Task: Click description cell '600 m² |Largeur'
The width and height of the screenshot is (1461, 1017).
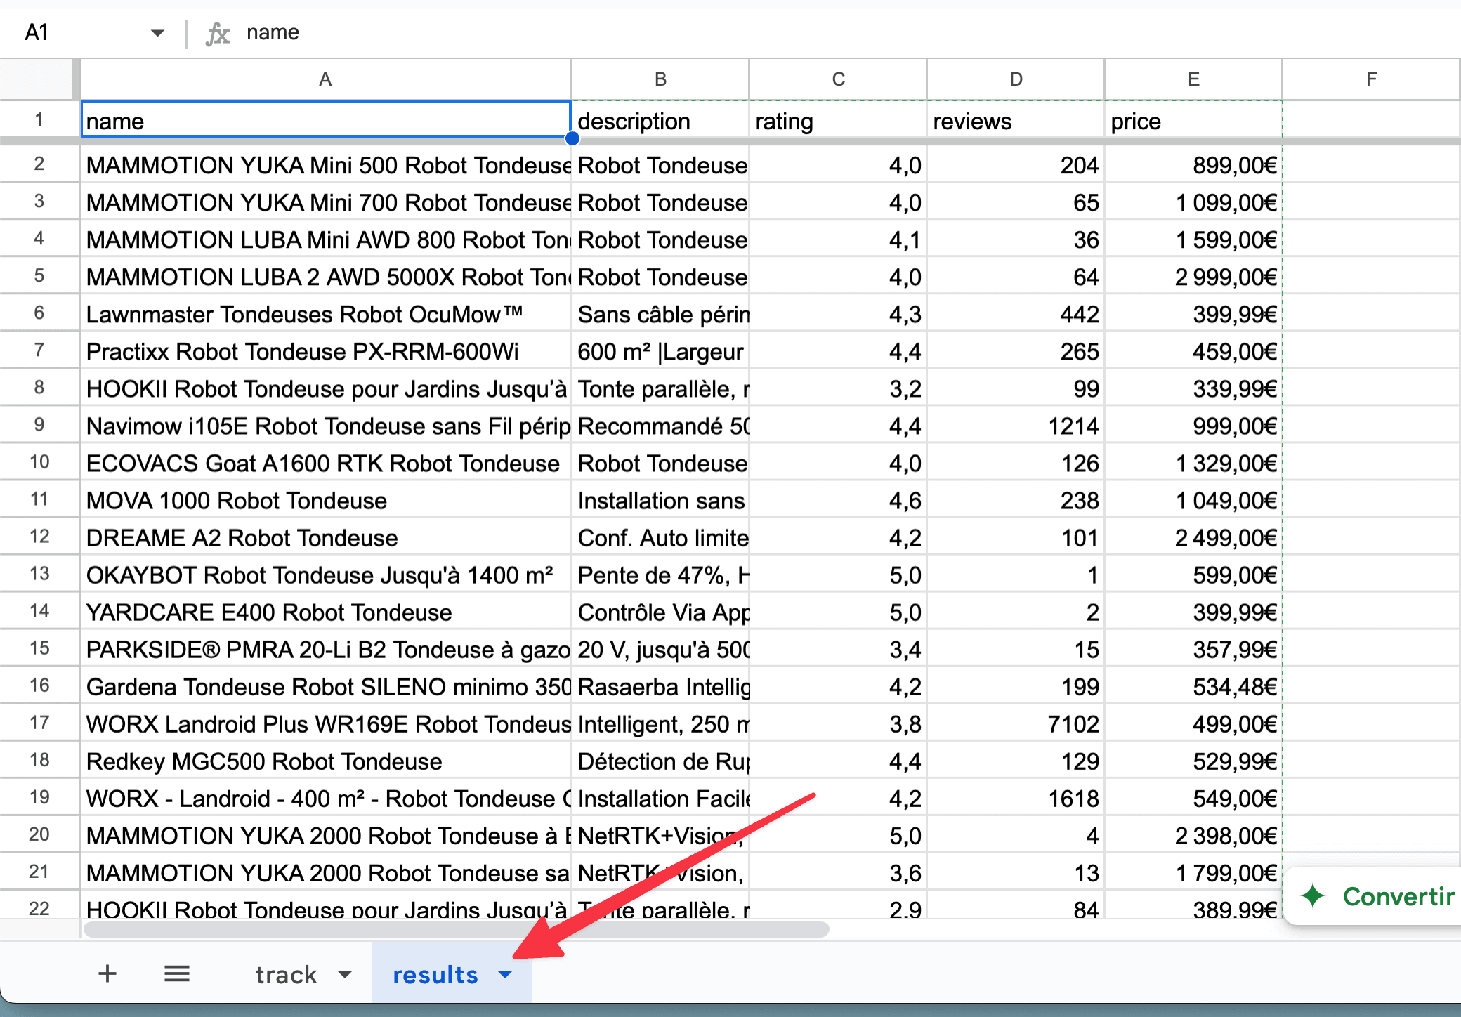Action: [660, 351]
